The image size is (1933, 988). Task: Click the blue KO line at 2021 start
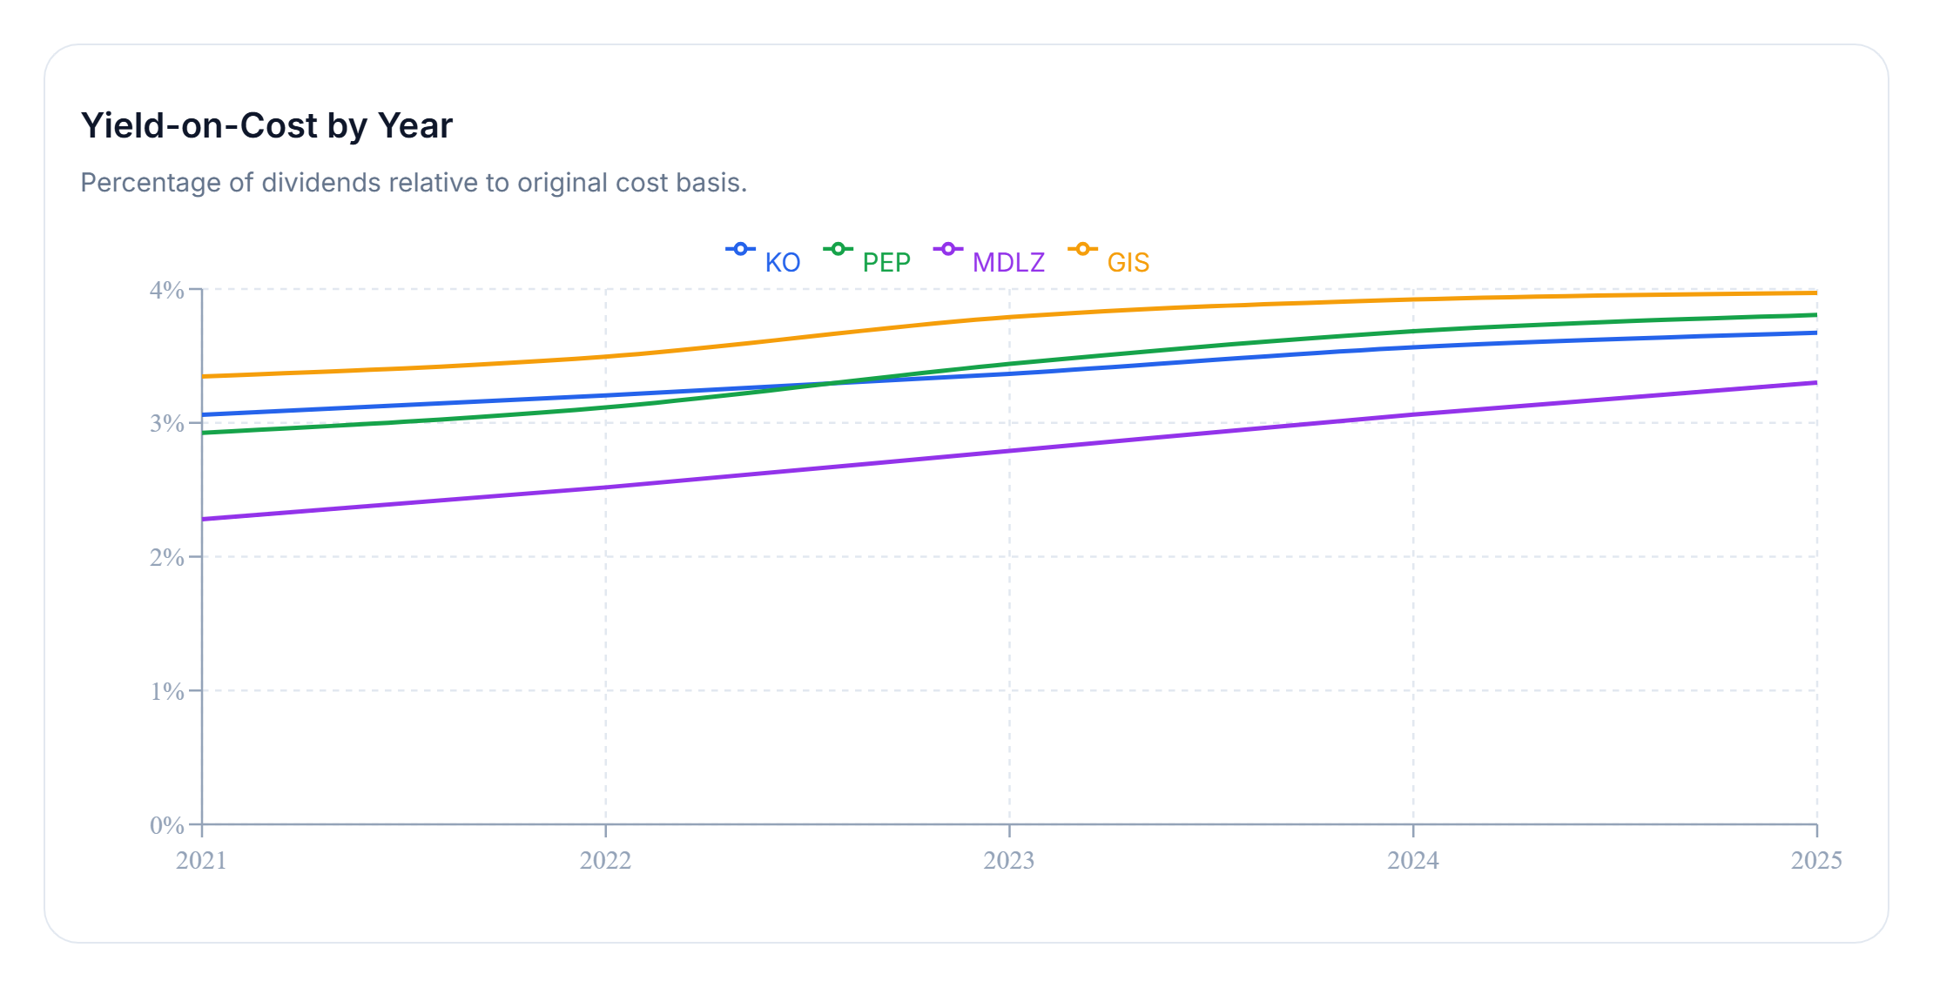[204, 414]
